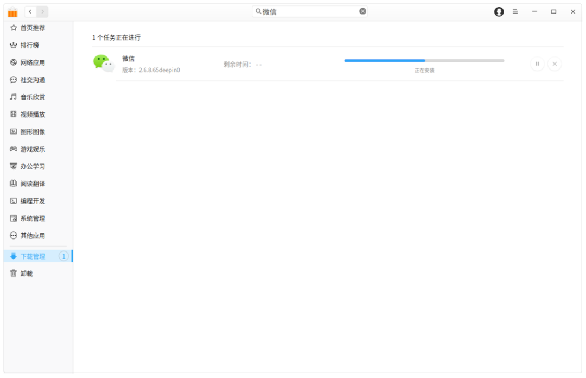This screenshot has width=586, height=378.
Task: Open the 图形图像 graphics category
Action: pos(30,131)
